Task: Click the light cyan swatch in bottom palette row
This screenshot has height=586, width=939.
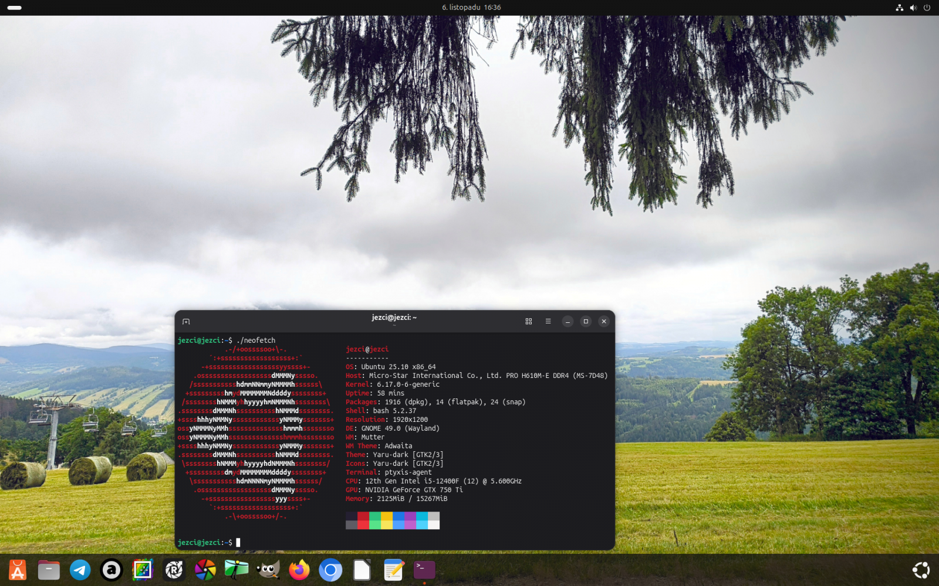Action: 422,525
